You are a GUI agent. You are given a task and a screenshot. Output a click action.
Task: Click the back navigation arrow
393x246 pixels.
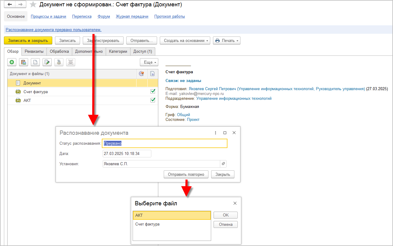[10, 5]
